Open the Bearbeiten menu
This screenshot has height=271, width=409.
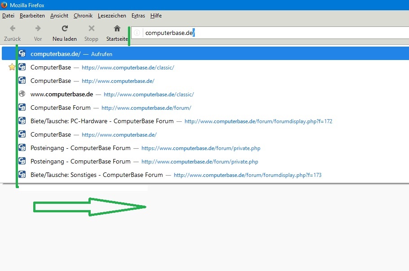(32, 16)
